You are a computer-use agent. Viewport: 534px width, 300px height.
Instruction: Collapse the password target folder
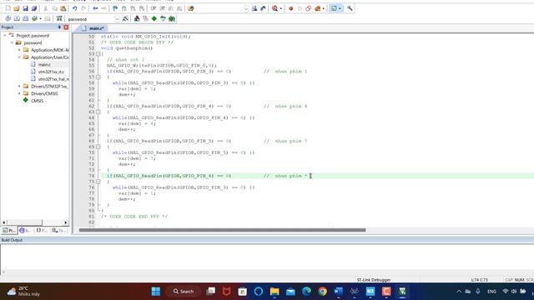[12, 42]
